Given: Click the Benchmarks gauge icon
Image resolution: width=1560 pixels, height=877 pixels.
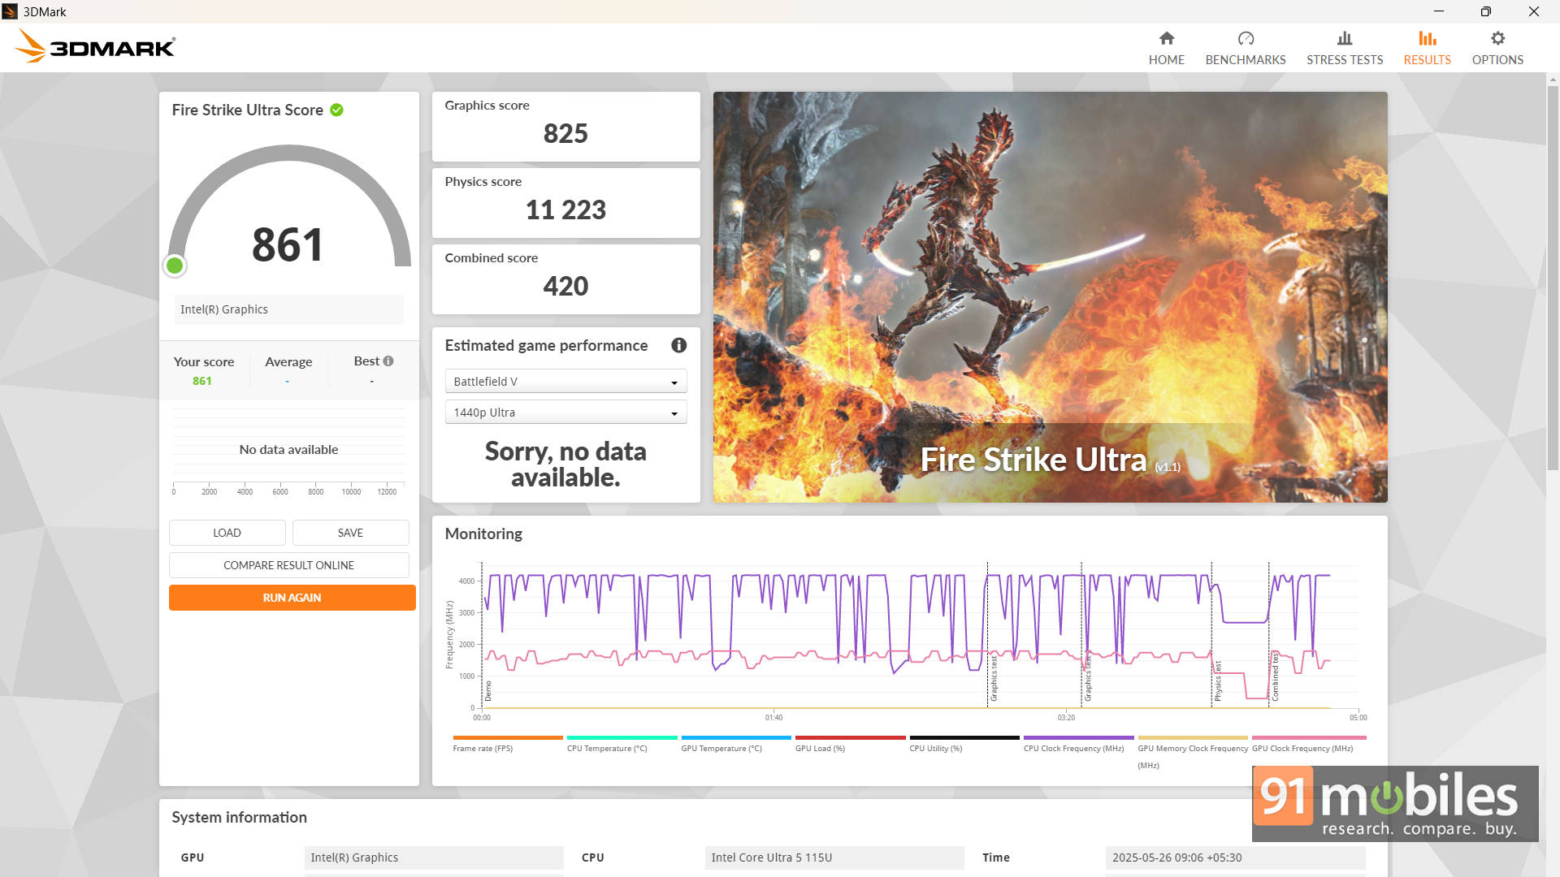Looking at the screenshot, I should [1246, 38].
